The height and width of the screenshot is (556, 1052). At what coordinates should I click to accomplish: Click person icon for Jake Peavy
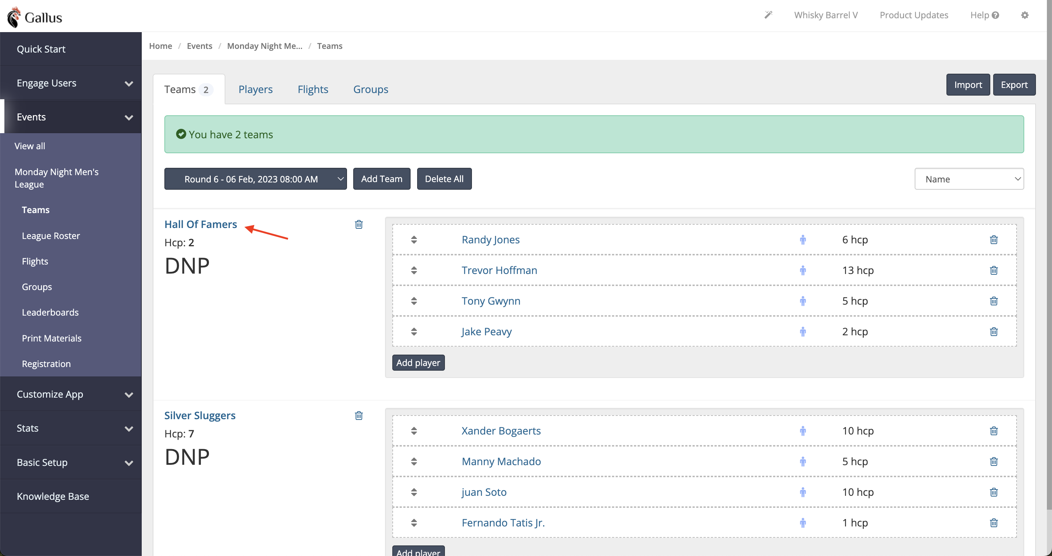(803, 331)
